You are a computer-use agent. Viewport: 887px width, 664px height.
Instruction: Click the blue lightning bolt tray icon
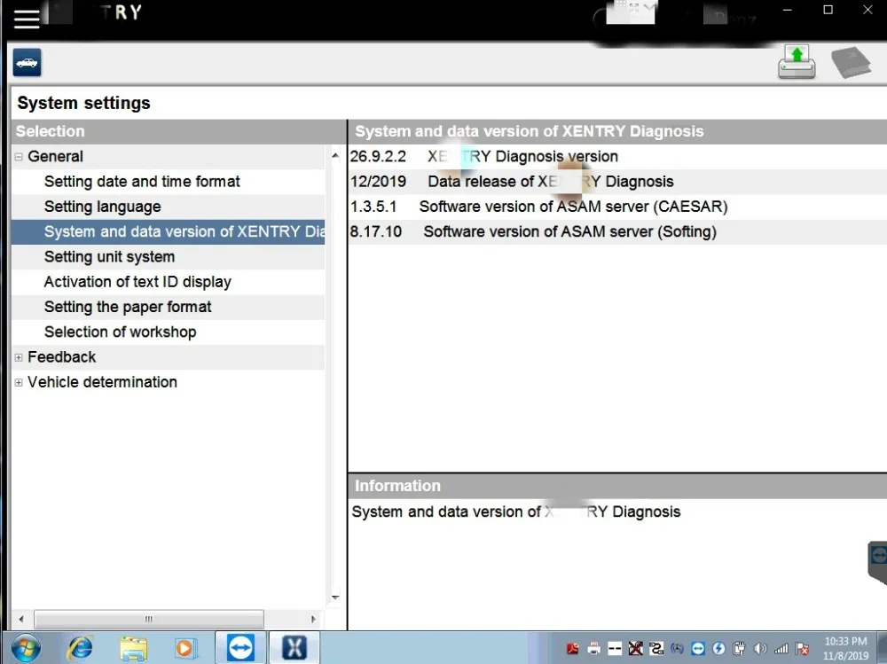(x=718, y=649)
